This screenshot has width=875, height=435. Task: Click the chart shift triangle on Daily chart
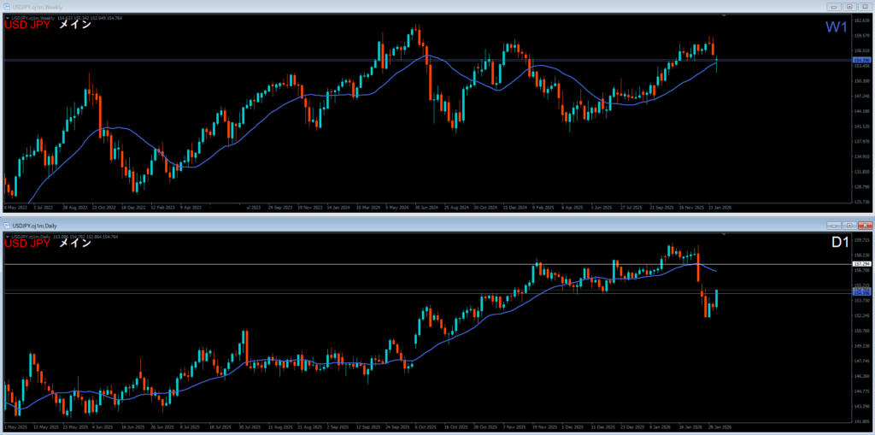click(x=725, y=233)
